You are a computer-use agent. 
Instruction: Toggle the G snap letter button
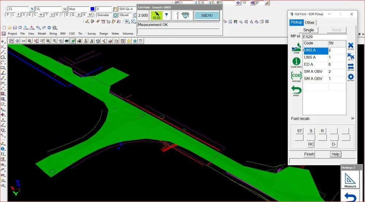point(29,15)
